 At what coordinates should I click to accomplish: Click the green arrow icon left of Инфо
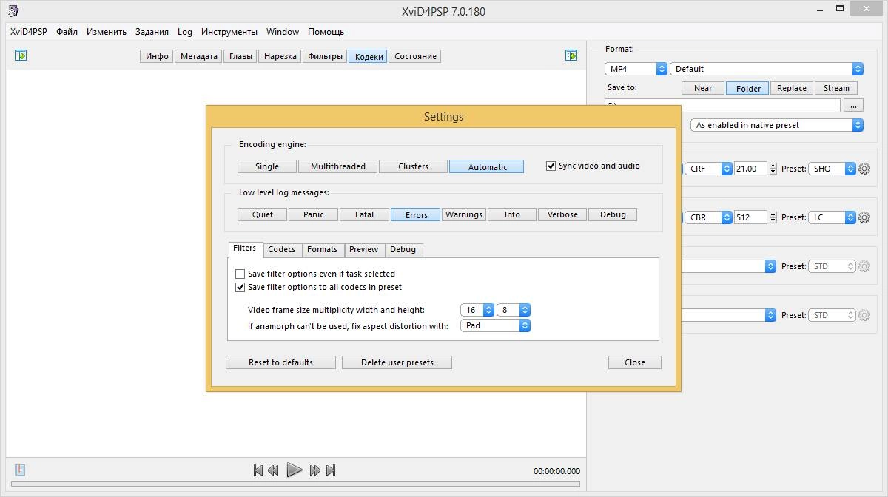tap(21, 55)
